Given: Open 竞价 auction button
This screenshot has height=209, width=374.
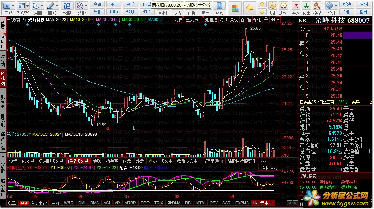Looking at the screenshot, I should pos(131,4).
